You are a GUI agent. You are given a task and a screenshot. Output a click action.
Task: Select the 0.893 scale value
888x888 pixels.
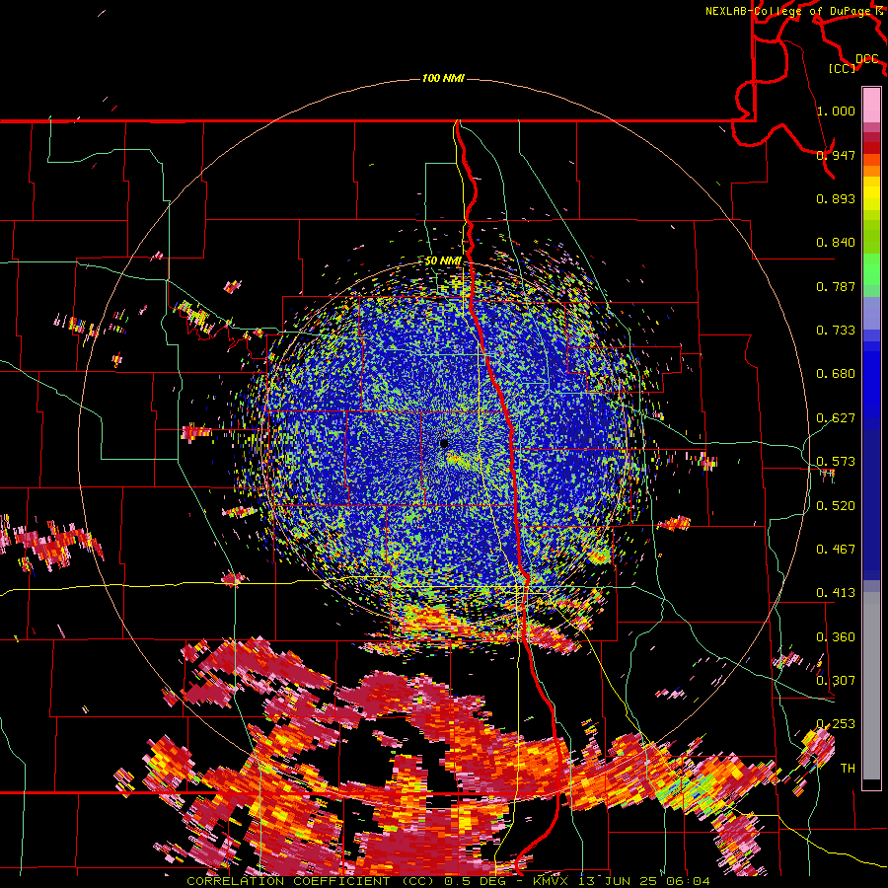[x=836, y=198]
